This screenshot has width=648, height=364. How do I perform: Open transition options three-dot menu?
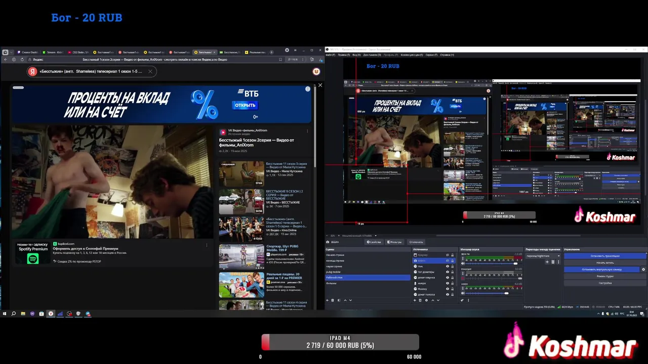[x=558, y=262]
